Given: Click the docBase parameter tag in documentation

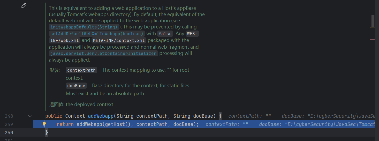Looking at the screenshot, I should click(76, 86).
